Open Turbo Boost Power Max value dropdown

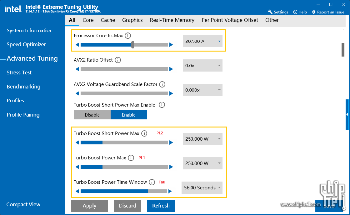(203, 163)
